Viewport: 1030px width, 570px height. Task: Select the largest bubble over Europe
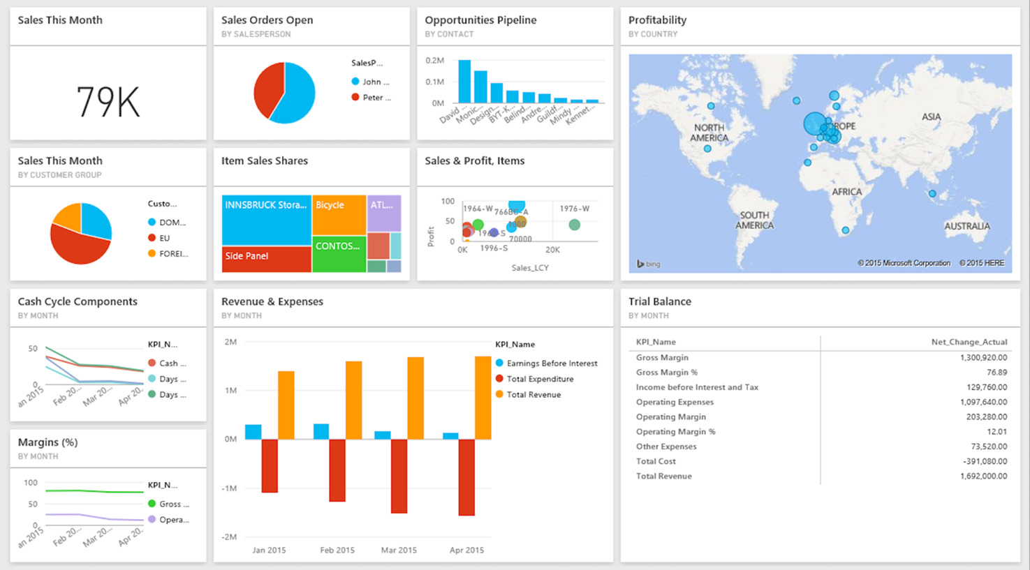(814, 124)
